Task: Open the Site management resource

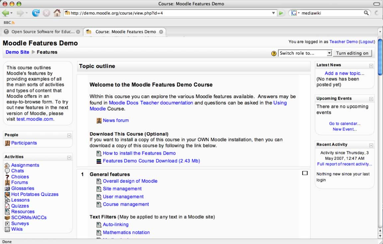Action: (122, 189)
